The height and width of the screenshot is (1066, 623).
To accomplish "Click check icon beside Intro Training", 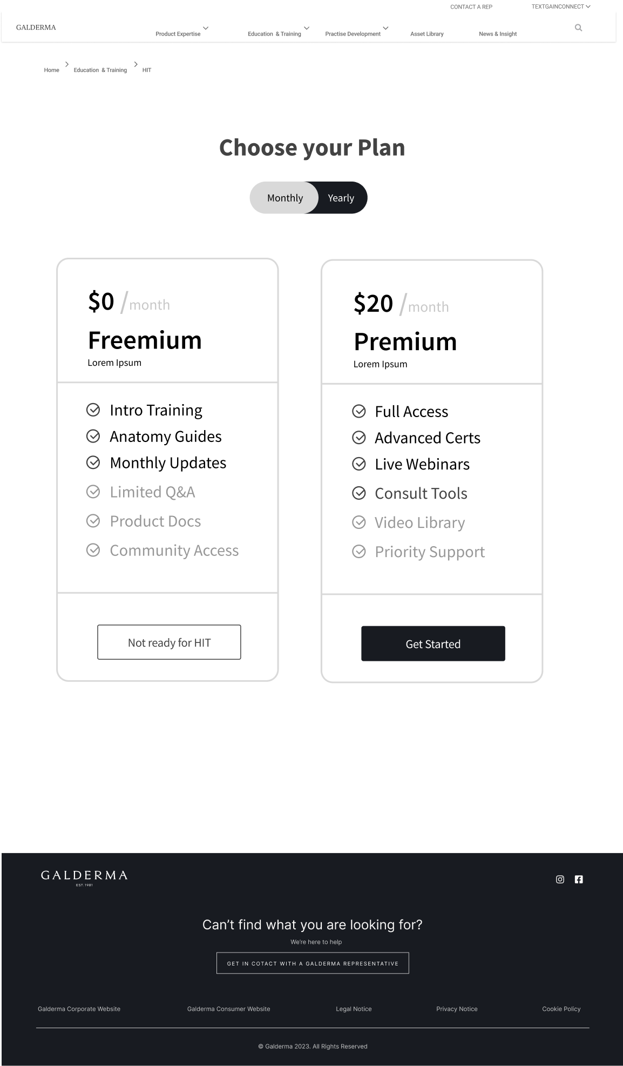I will [93, 410].
